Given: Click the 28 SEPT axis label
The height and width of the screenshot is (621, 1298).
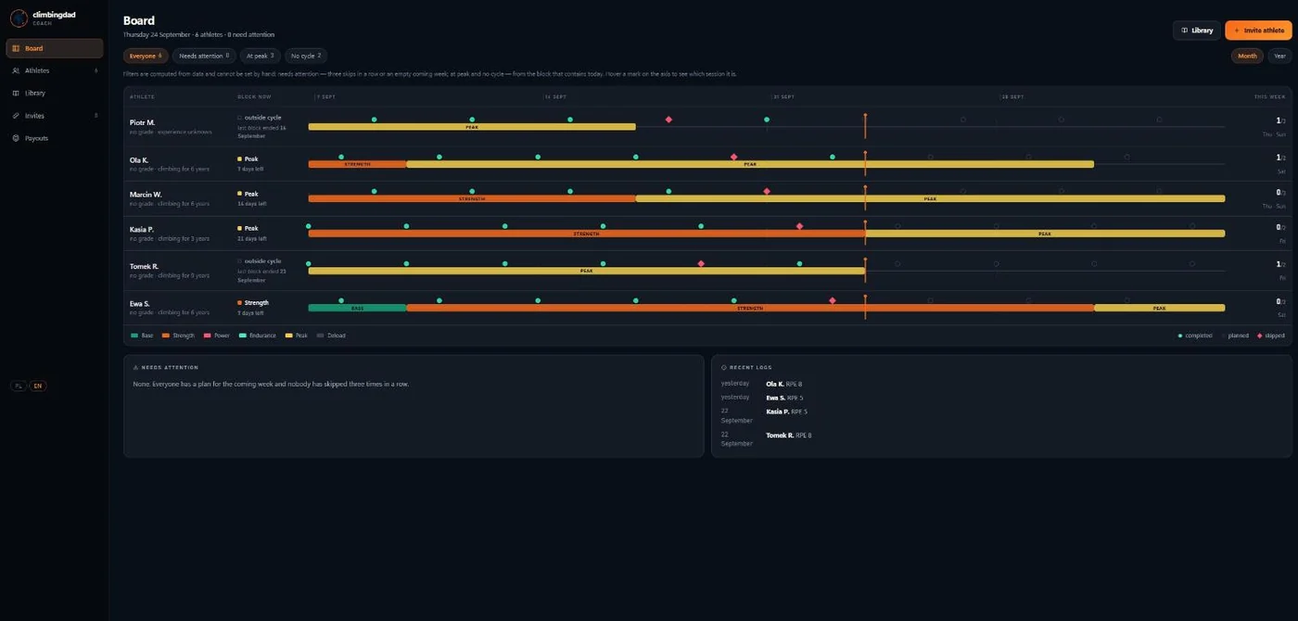Looking at the screenshot, I should point(1012,96).
